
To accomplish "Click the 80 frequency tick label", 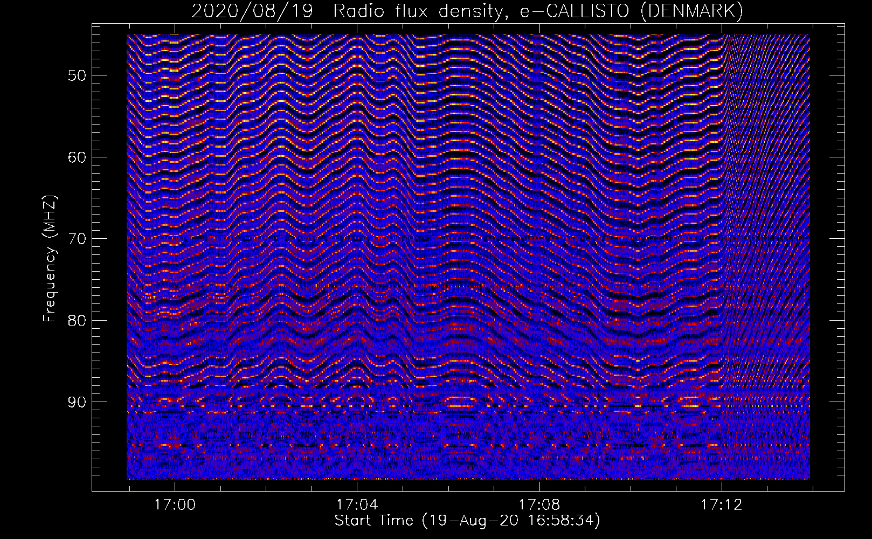I will pyautogui.click(x=77, y=320).
